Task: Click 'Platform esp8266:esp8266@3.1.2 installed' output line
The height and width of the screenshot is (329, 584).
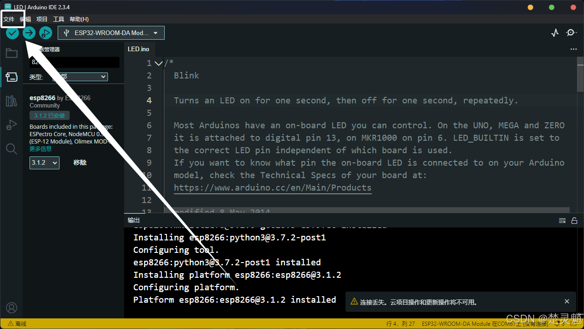Action: pos(235,299)
